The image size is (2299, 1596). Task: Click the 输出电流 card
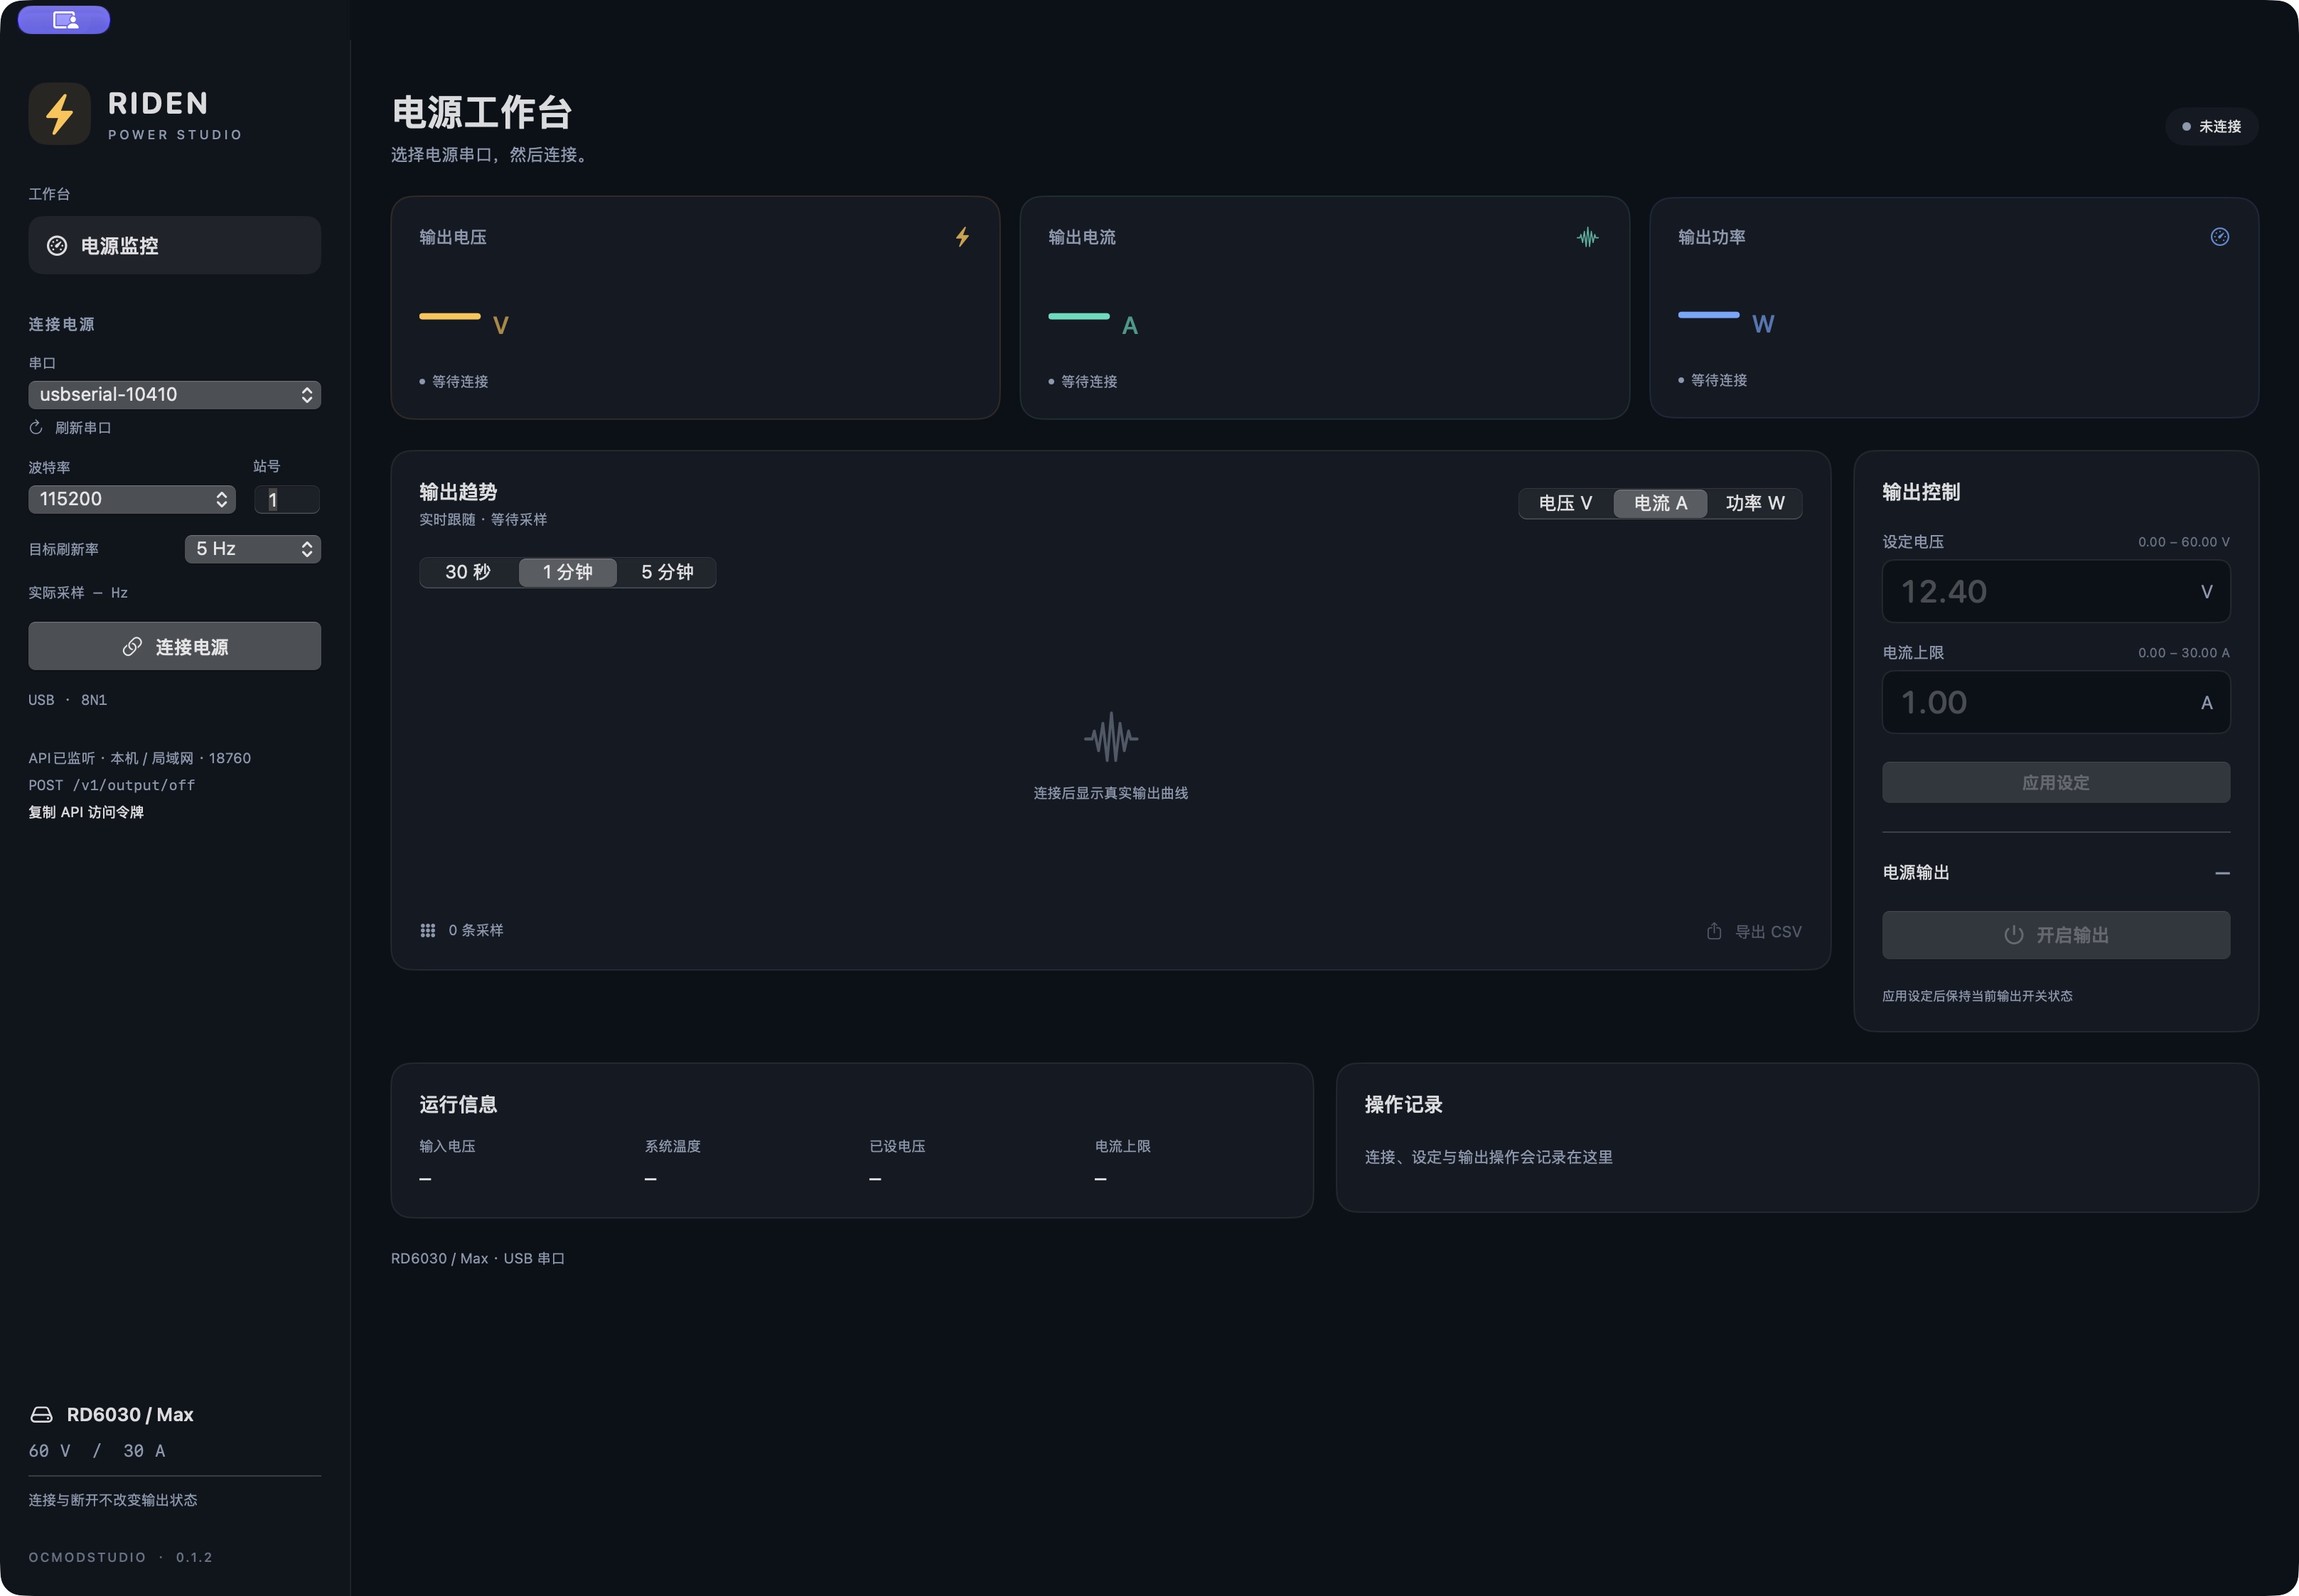click(1324, 308)
